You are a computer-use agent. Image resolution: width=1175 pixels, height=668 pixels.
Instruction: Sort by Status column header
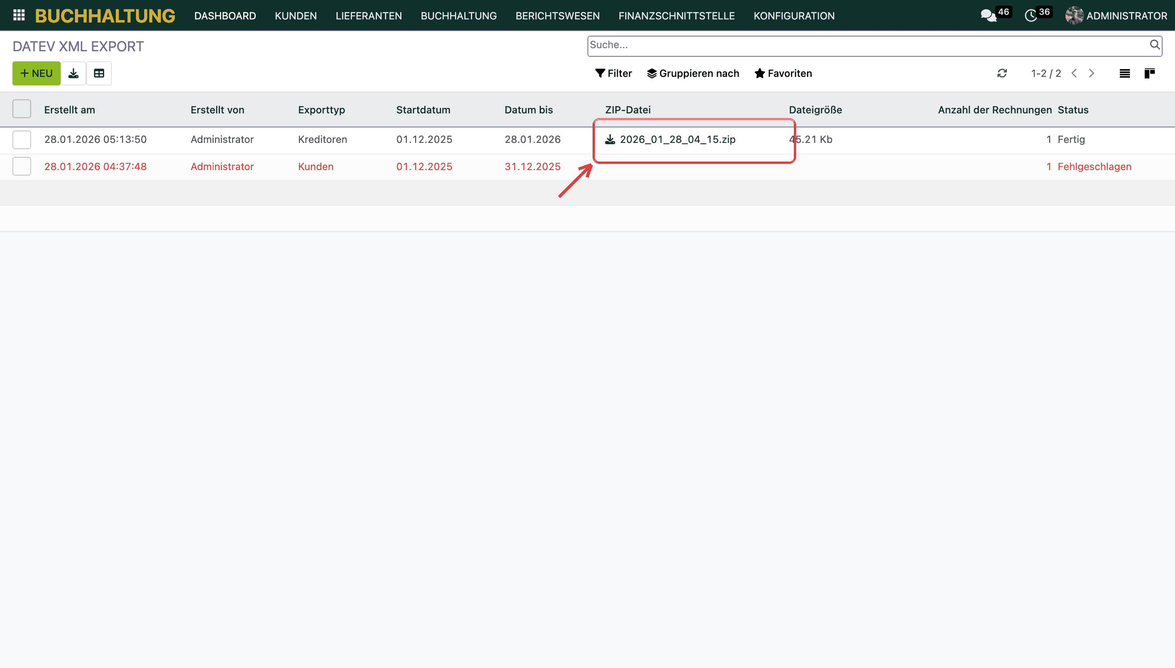coord(1073,110)
